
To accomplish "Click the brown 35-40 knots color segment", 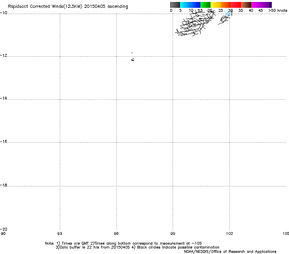I will 246,5.
